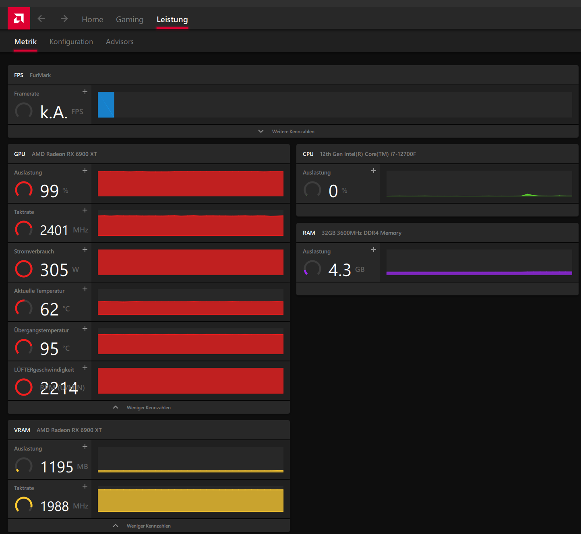Open the Metrik sub-tab
The width and height of the screenshot is (581, 534).
pos(25,41)
